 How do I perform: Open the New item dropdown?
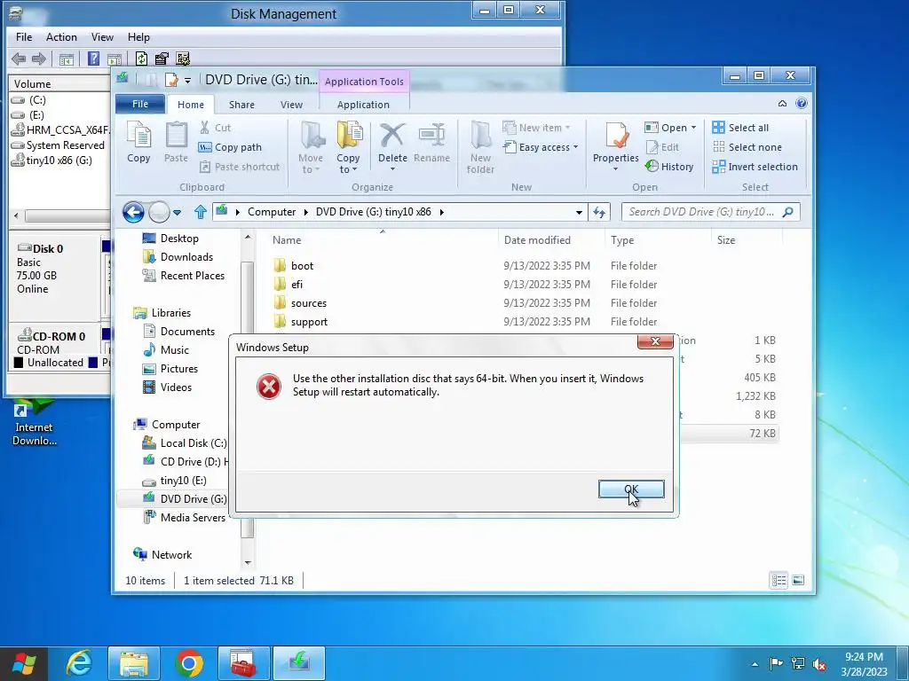pos(536,128)
